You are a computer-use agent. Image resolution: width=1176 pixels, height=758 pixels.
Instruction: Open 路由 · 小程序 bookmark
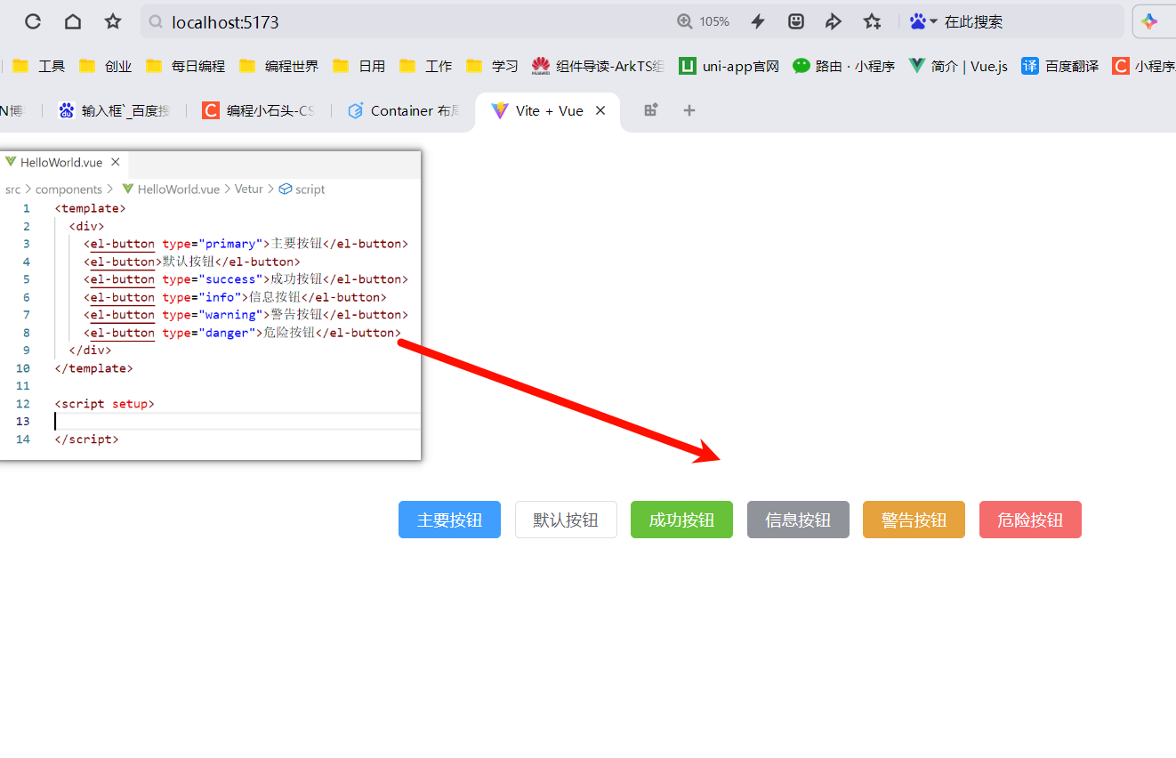click(843, 66)
